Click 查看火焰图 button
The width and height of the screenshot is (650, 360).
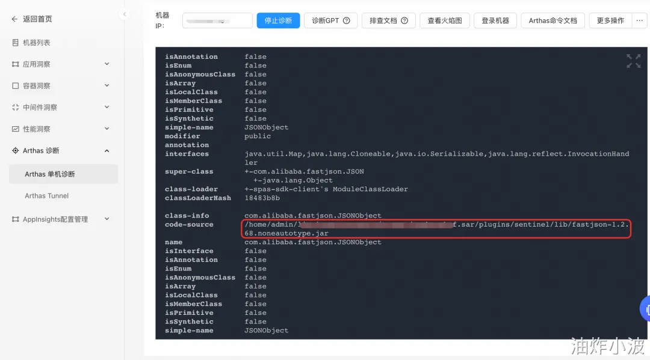445,20
